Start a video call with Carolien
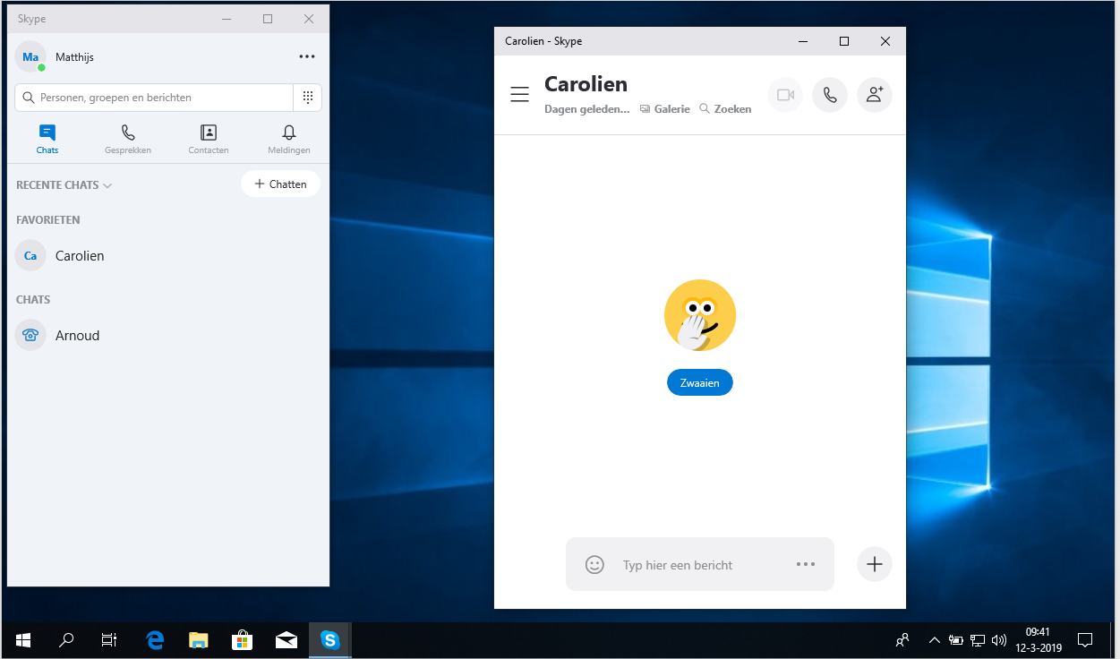The height and width of the screenshot is (659, 1120). [x=785, y=95]
